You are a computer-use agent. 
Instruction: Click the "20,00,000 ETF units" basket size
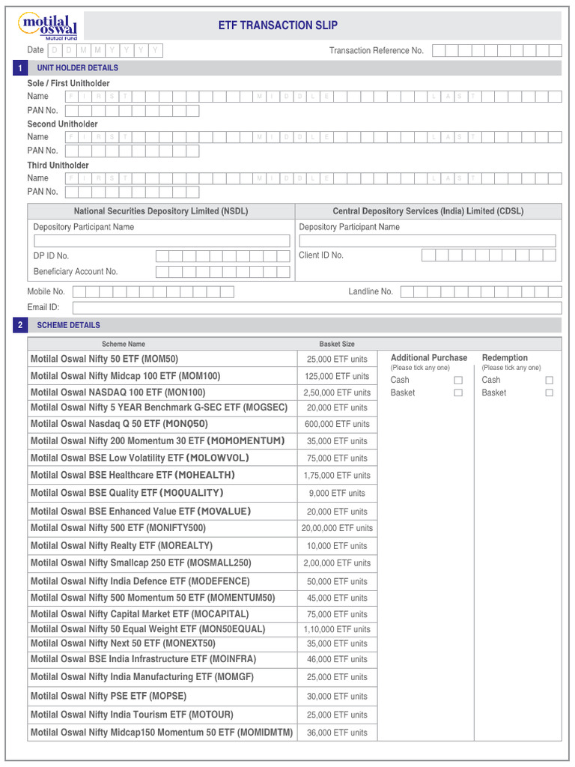[337, 528]
